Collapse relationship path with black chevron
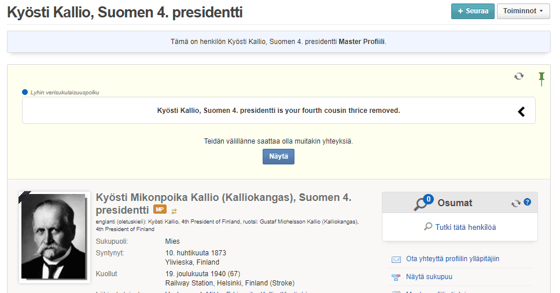Screen dimensions: 560x293 (521, 112)
